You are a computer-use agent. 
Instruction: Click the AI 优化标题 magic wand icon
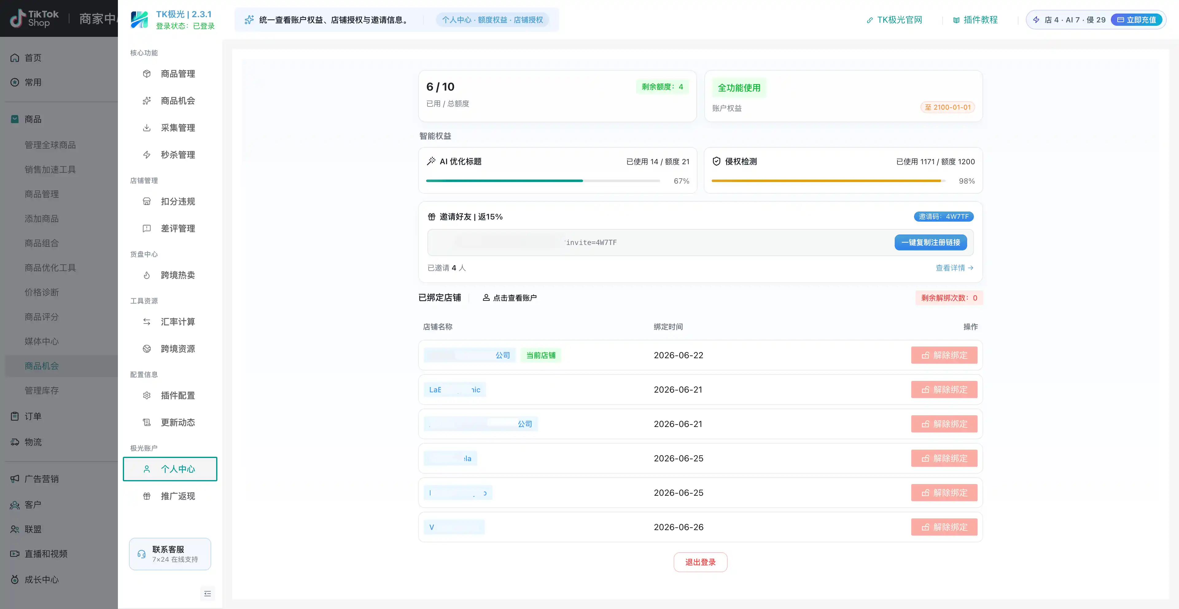click(x=431, y=161)
